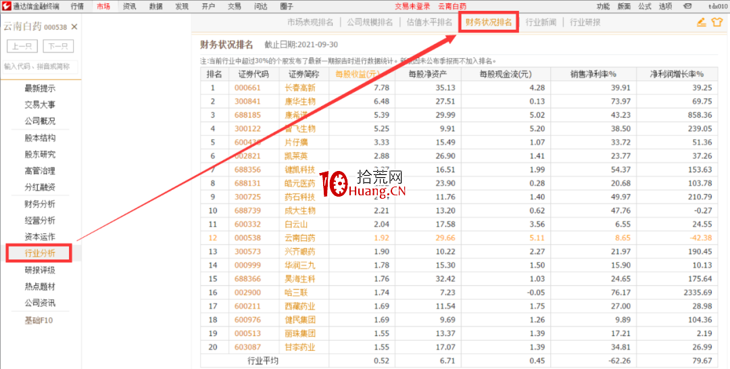Image resolution: width=730 pixels, height=369 pixels.
Task: Select 行业分析 in the sidebar
Action: (40, 253)
